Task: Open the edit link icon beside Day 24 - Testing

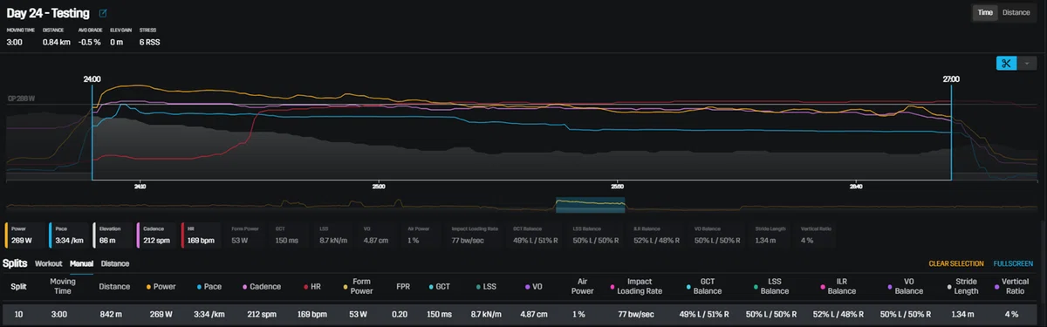Action: (x=103, y=13)
